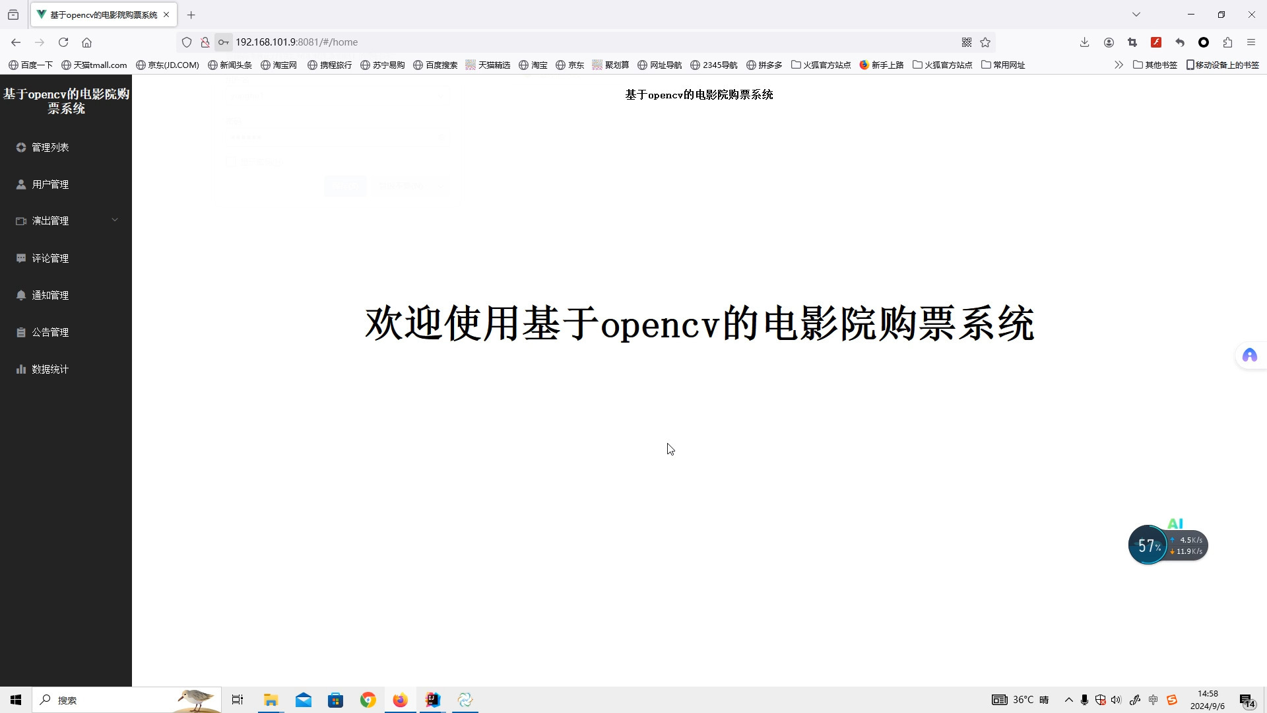The image size is (1267, 713).
Task: Click the 数据统计 bar chart icon
Action: (x=21, y=369)
